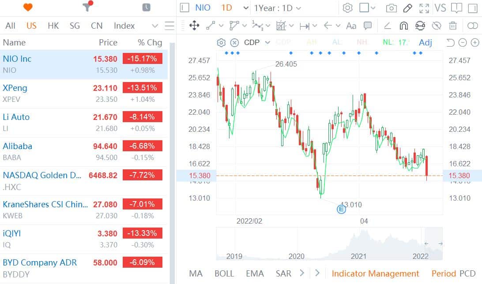This screenshot has height=284, width=482.
Task: Select XPeng row in the watchlist
Action: 84,93
